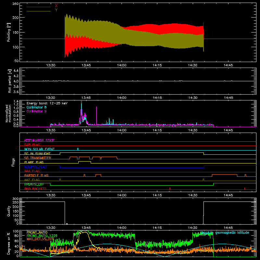260x260 pixels.
Task: Click the "ECLIPSE_FLAG" flag label
Action: pos(35,167)
